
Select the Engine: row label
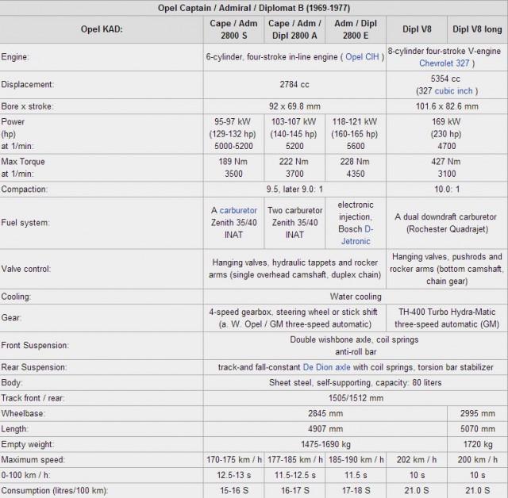(x=15, y=57)
